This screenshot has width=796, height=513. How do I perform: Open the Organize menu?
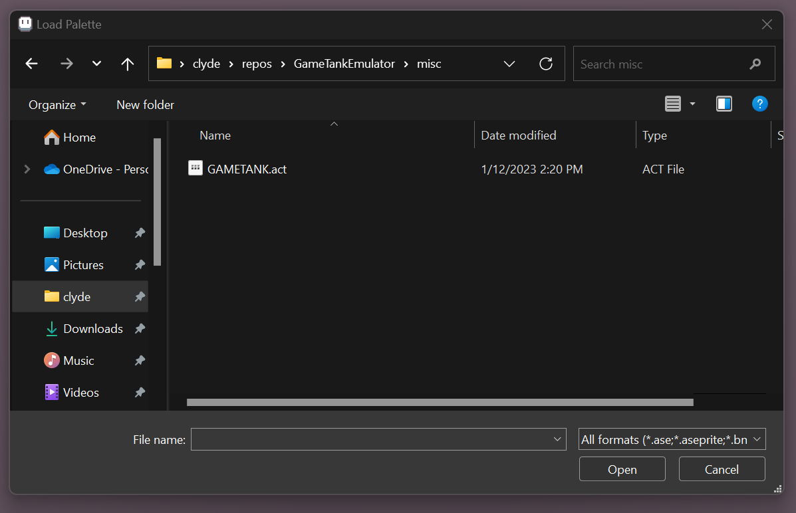tap(57, 105)
